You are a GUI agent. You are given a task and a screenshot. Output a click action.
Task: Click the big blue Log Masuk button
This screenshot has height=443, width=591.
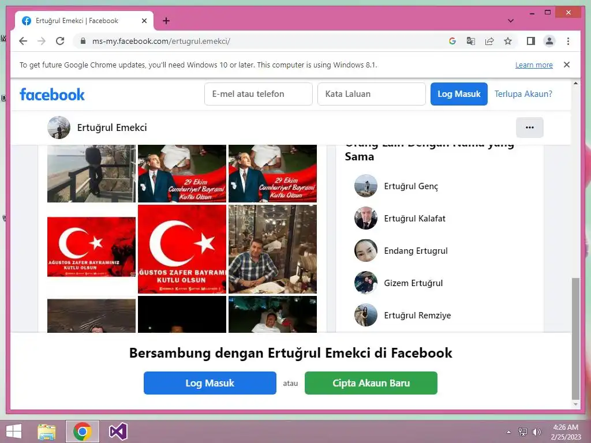210,383
